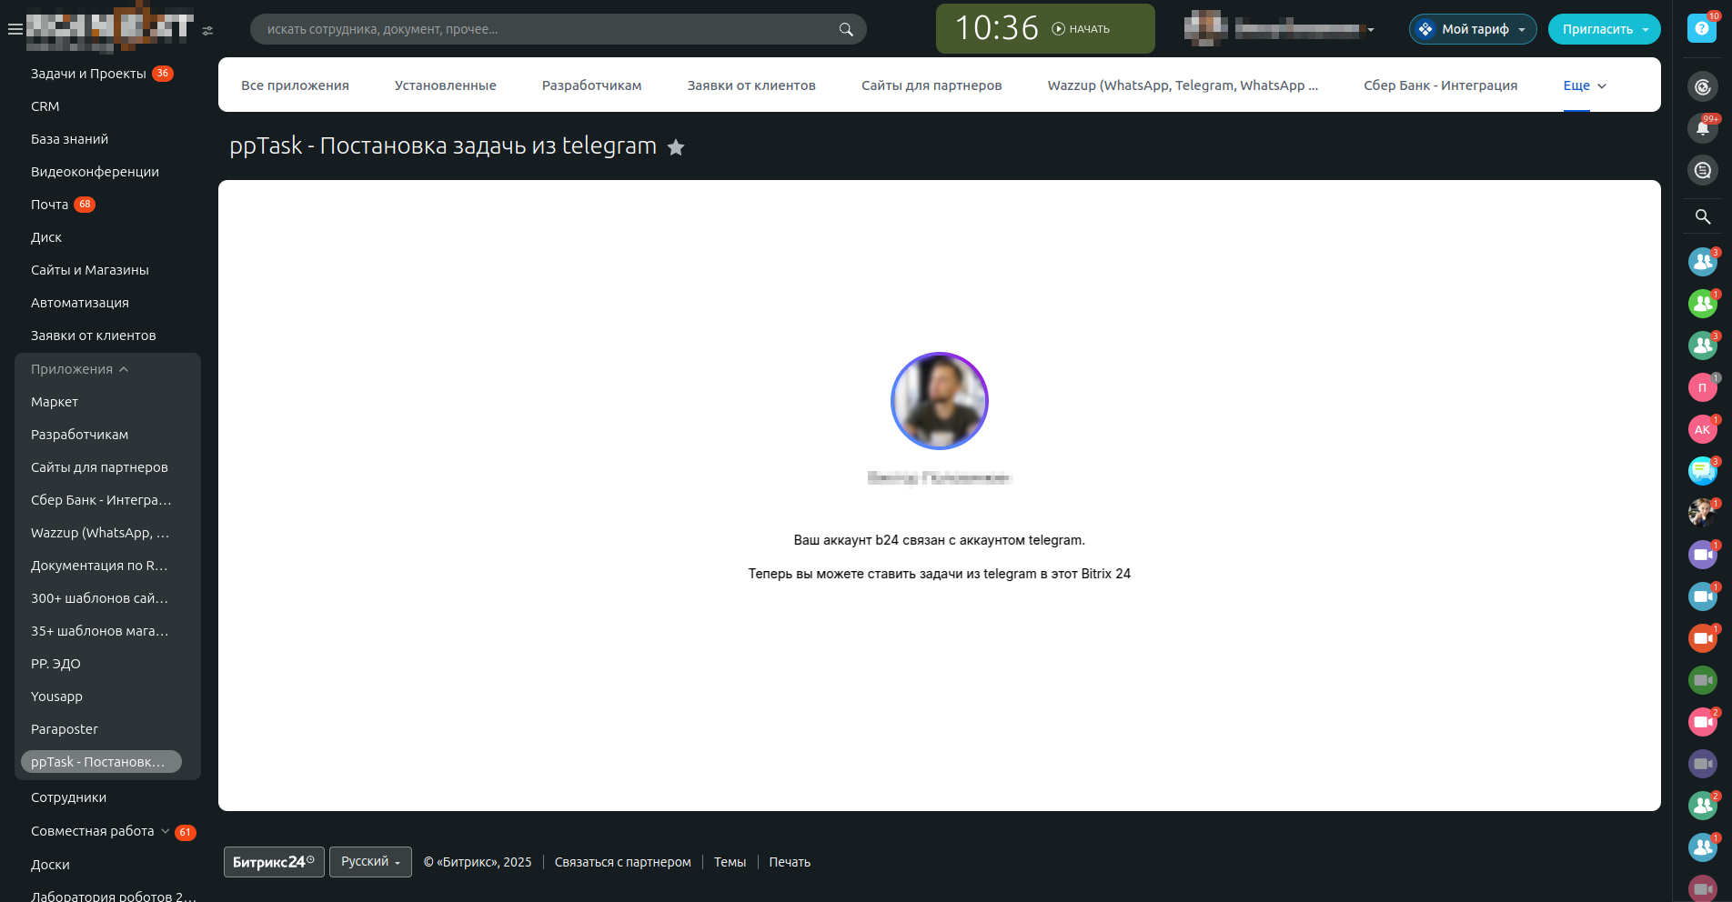1732x902 pixels.
Task: Open База знаний in the sidebar
Action: tap(69, 139)
